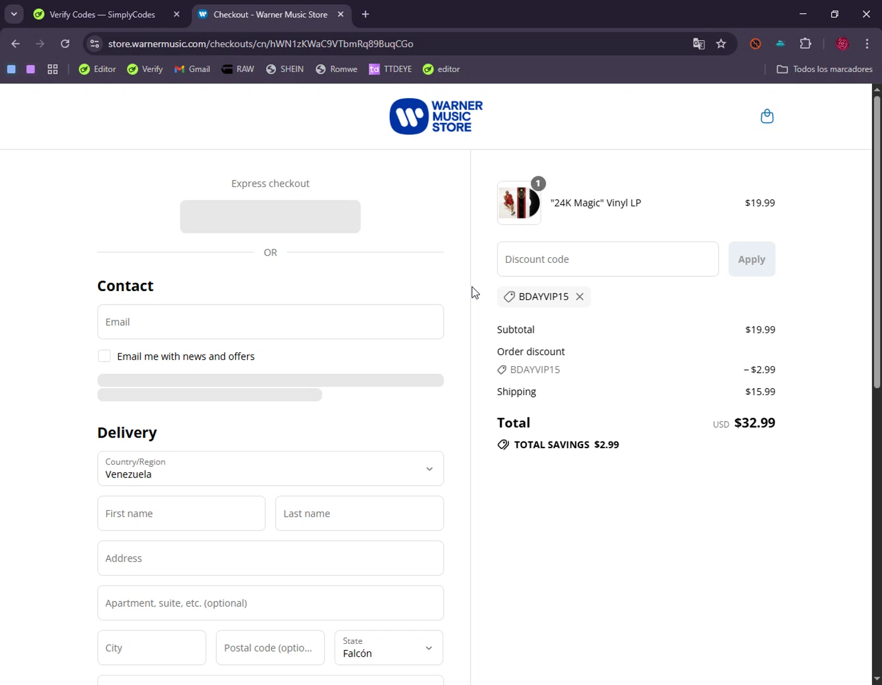Click the translate page icon
Image resolution: width=882 pixels, height=685 pixels.
coord(699,44)
